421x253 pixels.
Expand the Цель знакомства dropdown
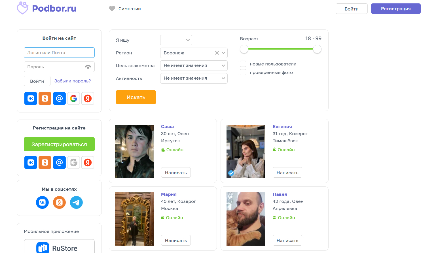pos(194,66)
